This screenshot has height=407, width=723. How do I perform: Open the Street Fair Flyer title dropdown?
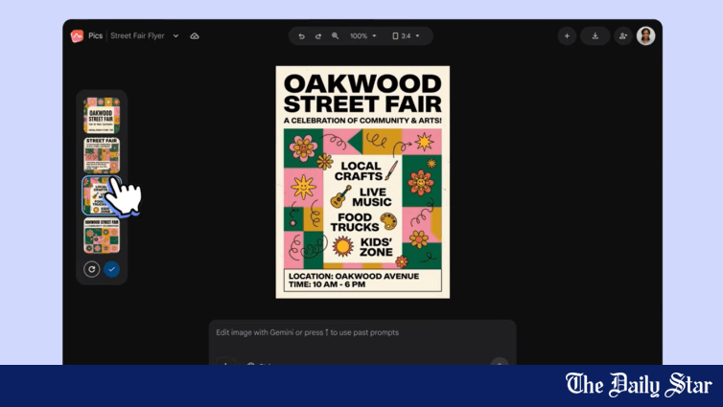pyautogui.click(x=175, y=36)
